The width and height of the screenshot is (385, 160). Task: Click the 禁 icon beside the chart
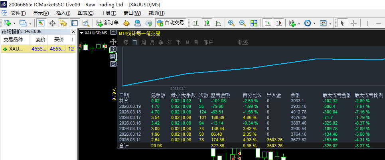click(x=113, y=57)
